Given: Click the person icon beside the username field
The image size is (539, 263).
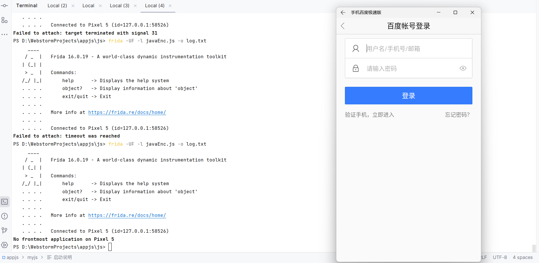Looking at the screenshot, I should coord(356,48).
